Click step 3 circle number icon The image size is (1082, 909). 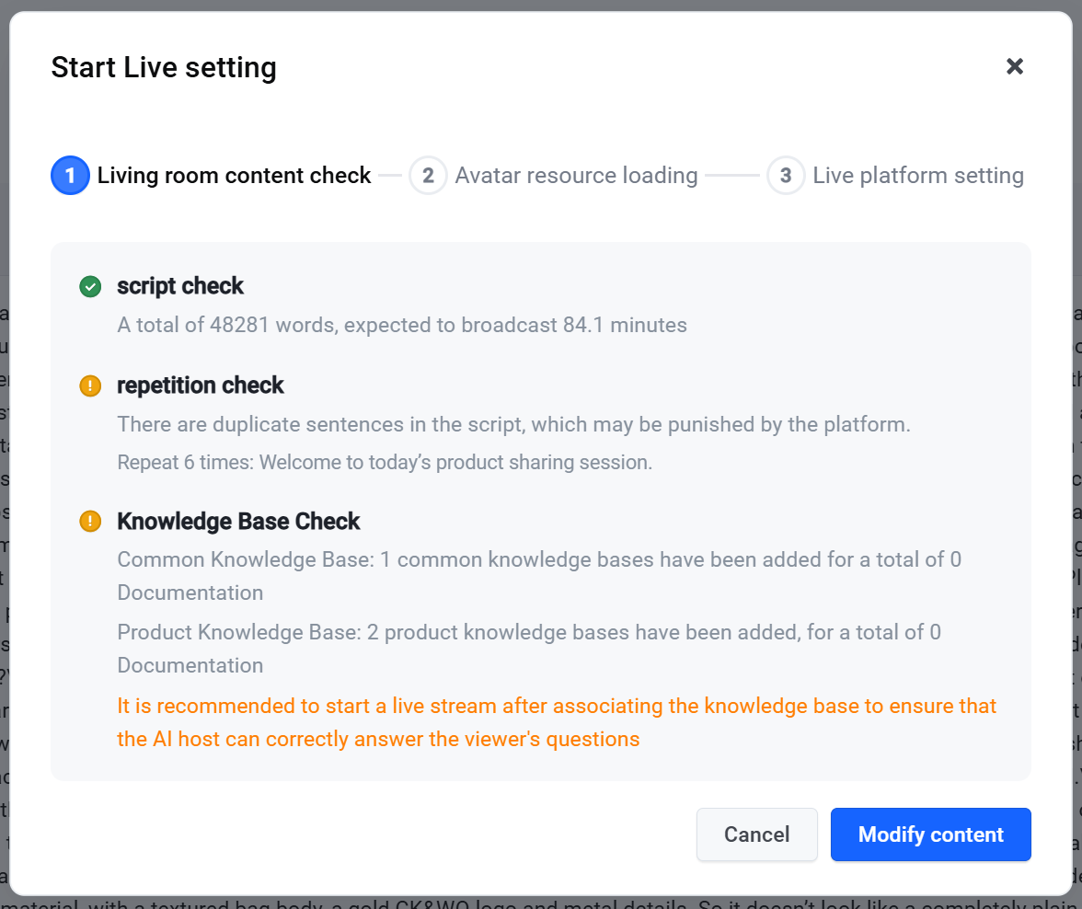tap(786, 176)
